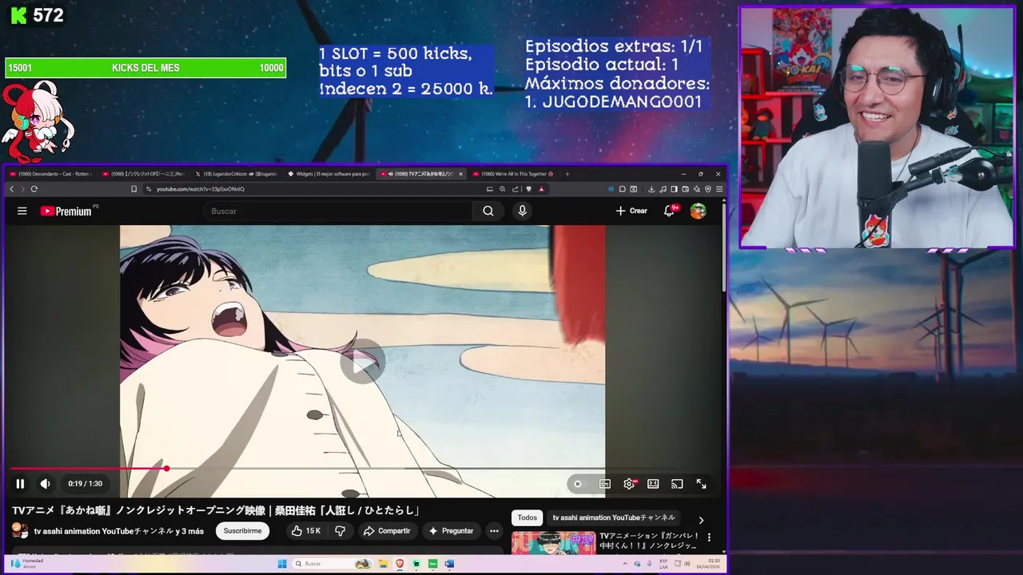
Task: Click the Crear button
Action: tap(631, 211)
